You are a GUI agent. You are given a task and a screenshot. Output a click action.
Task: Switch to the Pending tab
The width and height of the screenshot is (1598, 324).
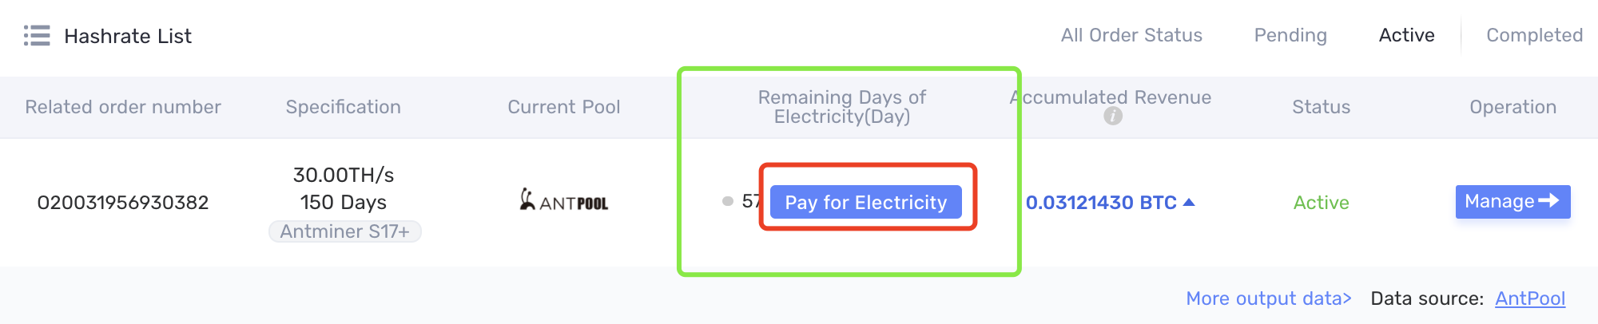coord(1290,35)
